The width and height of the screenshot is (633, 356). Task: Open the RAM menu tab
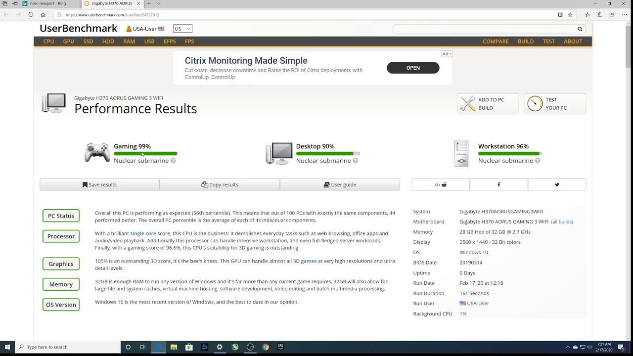point(129,42)
